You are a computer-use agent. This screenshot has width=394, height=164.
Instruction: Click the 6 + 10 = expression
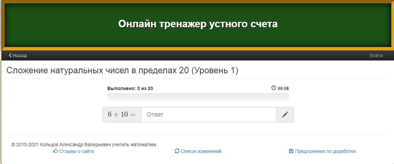pyautogui.click(x=122, y=115)
